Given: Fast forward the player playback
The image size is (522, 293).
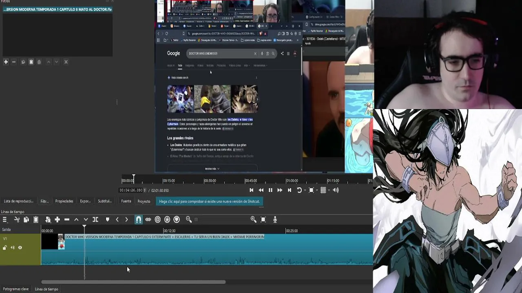Looking at the screenshot, I should coord(280,190).
